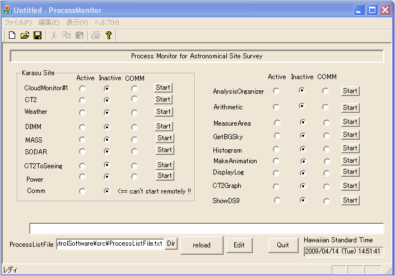Open the ファイル(F) menu

click(x=18, y=22)
